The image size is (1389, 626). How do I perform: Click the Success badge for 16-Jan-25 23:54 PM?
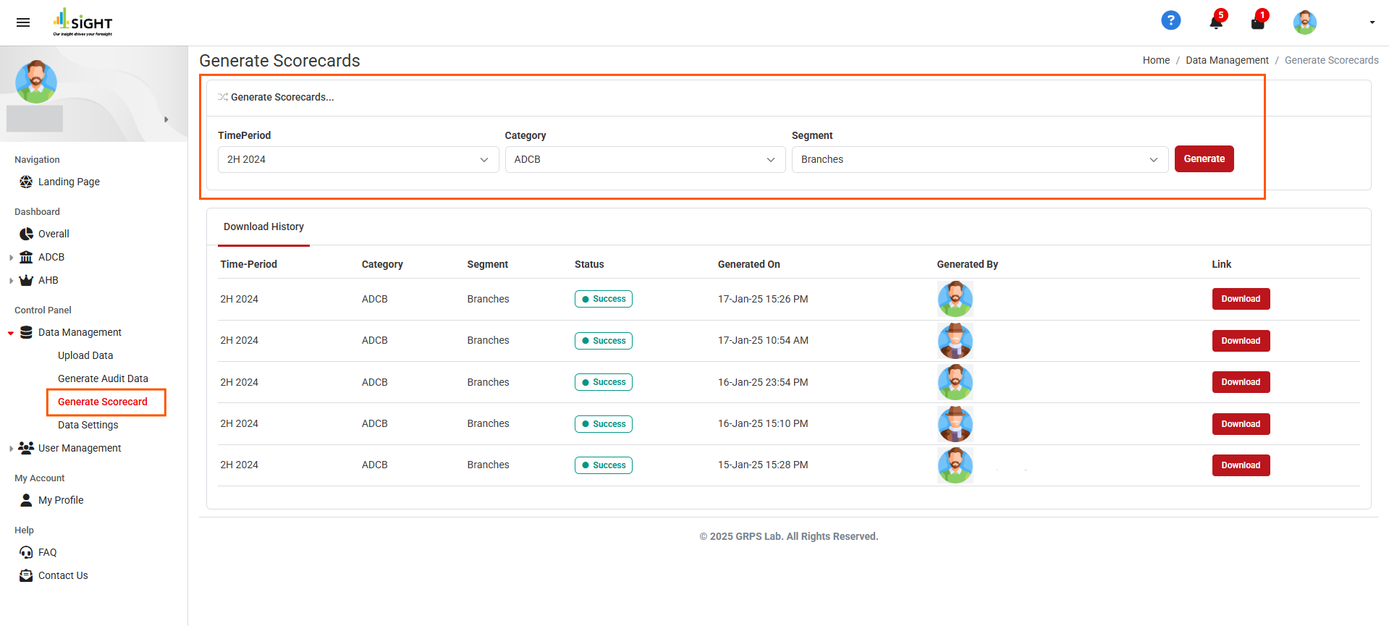click(x=604, y=382)
